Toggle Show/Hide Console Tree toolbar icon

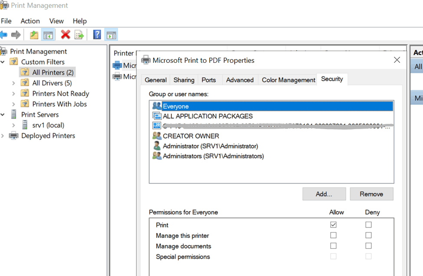(x=48, y=35)
